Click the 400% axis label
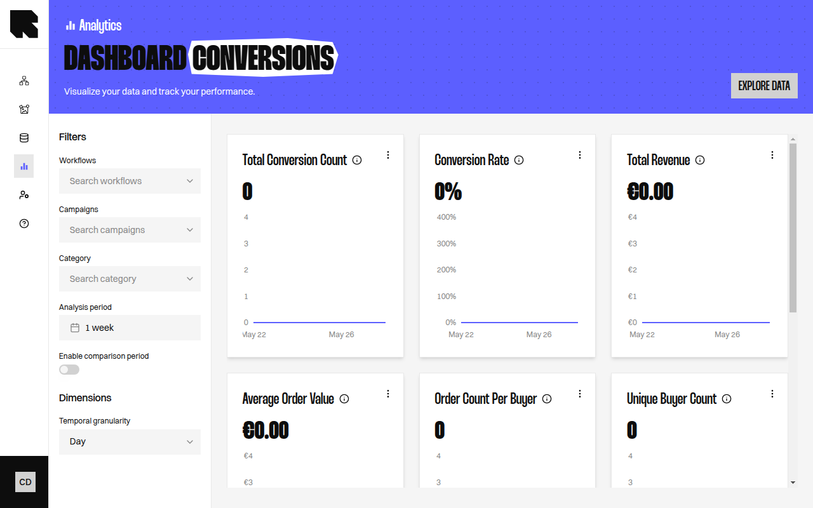The height and width of the screenshot is (508, 813). click(x=447, y=217)
